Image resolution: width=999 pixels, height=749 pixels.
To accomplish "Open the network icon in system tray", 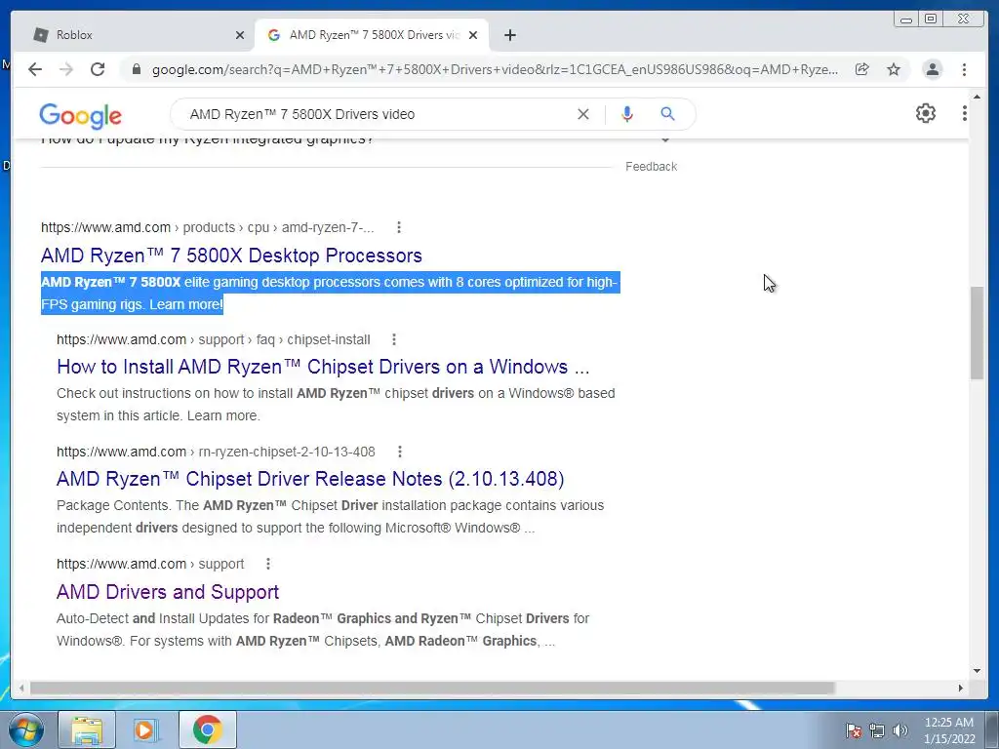I will pos(877,730).
